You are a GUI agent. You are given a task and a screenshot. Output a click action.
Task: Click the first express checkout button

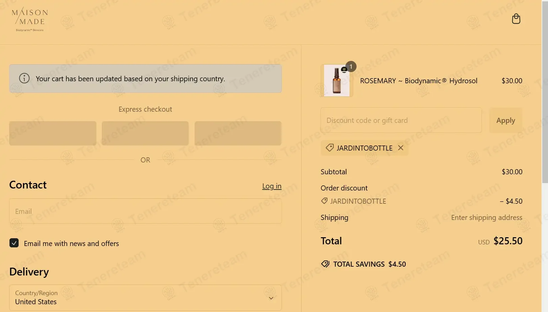(x=53, y=133)
